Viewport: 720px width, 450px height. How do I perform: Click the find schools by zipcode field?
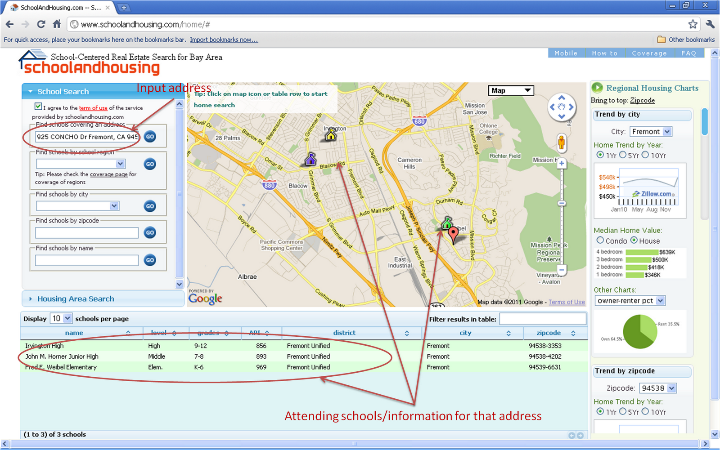87,232
